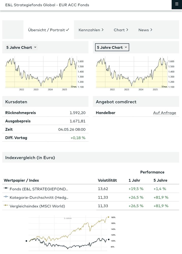This screenshot has height=254, width=182.
Task: Click the Volatilität column header
Action: pyautogui.click(x=107, y=180)
